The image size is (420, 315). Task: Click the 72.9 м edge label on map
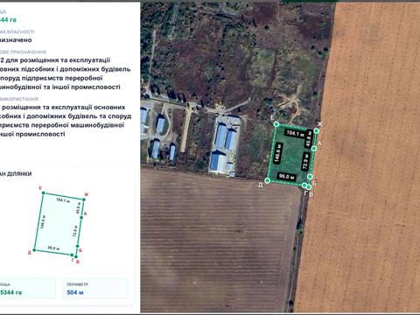pos(305,161)
